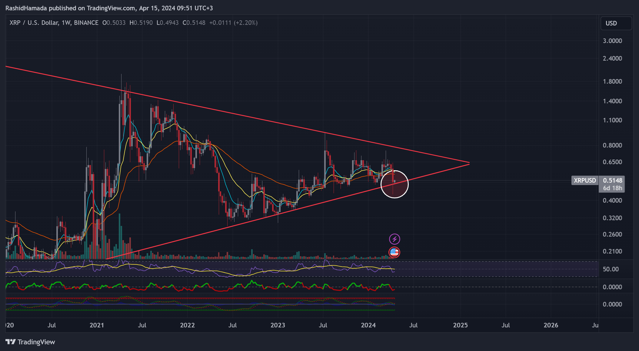This screenshot has height=351, width=639.
Task: Click the 2022 time axis label
Action: 187,325
